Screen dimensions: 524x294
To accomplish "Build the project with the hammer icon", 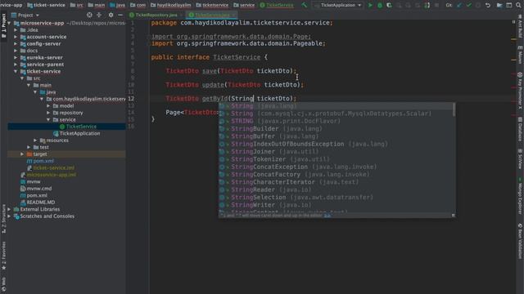I will coord(304,5).
